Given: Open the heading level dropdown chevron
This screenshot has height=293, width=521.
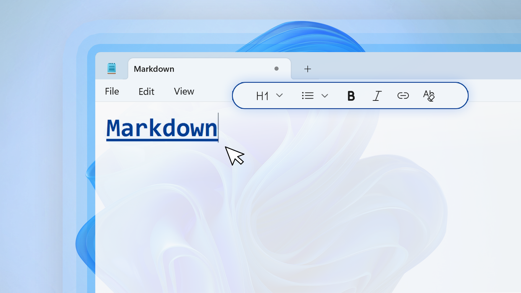Looking at the screenshot, I should tap(279, 95).
